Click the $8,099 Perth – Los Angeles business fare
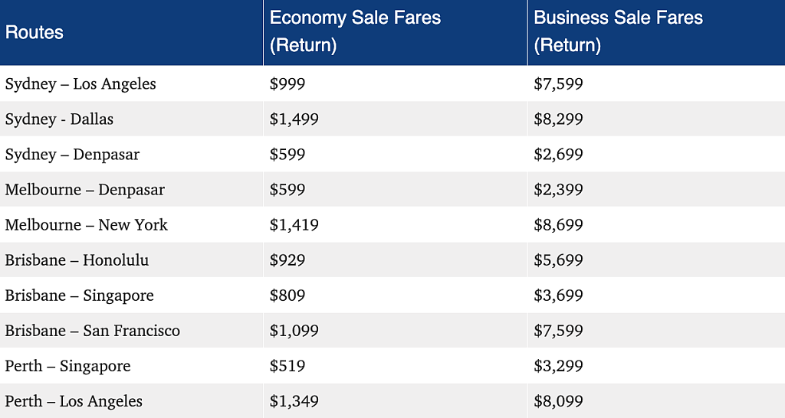This screenshot has width=785, height=418. [558, 401]
